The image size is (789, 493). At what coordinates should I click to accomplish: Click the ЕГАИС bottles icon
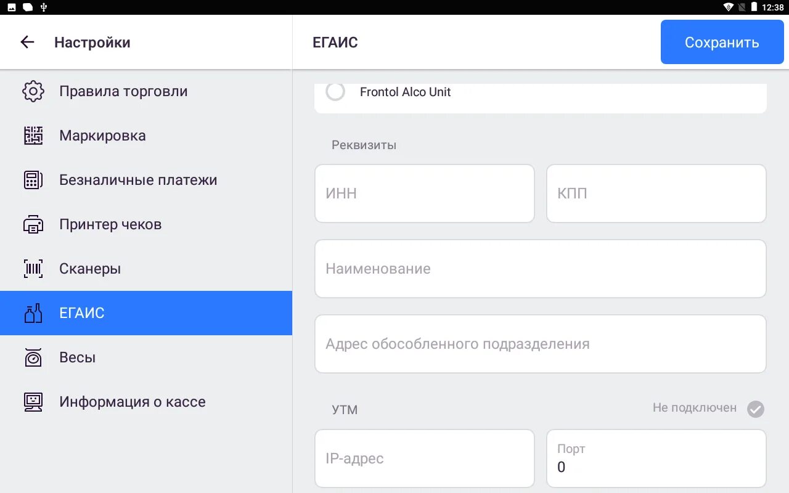tap(33, 313)
